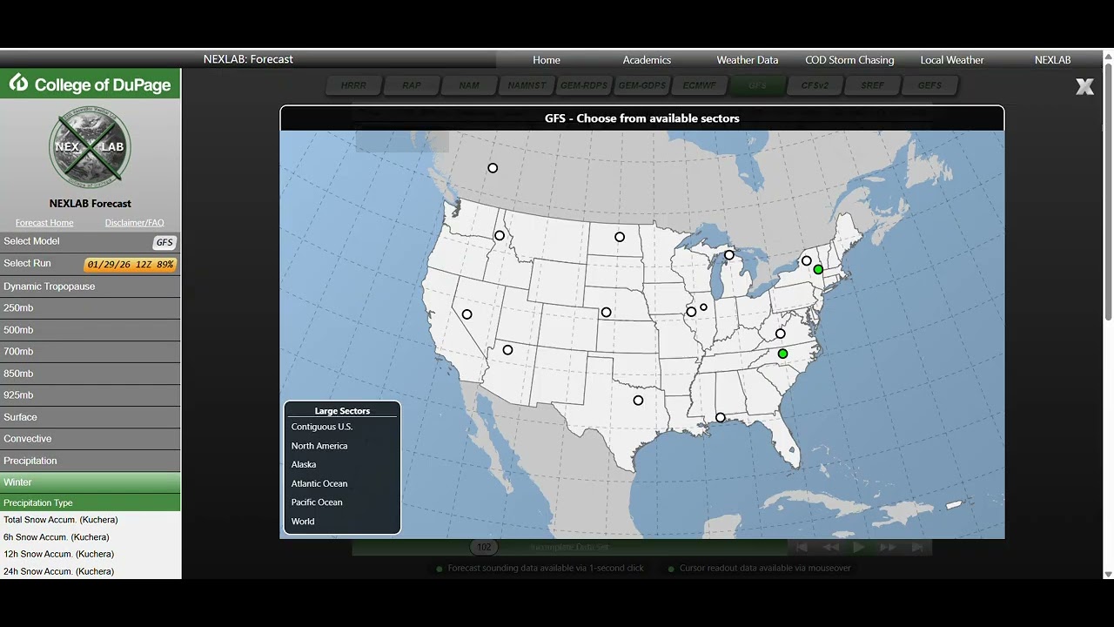Expand the 250mb product category

pyautogui.click(x=91, y=308)
